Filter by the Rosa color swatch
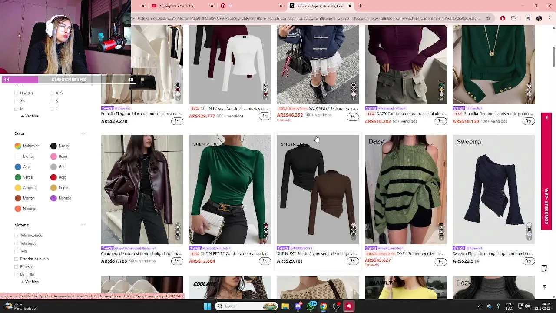 (53, 156)
